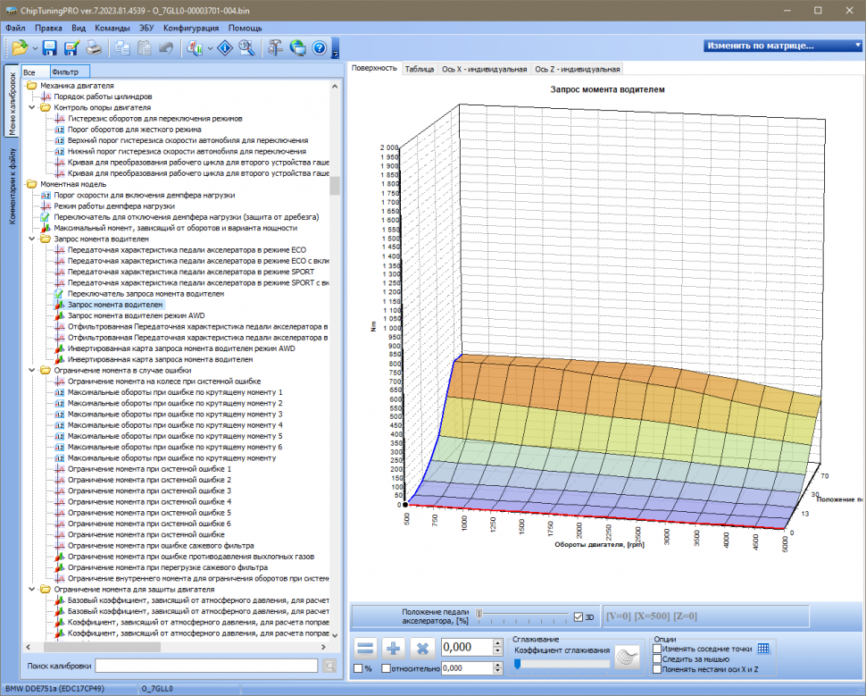Click the 'Поиск калибровки' search field
Screen dimensions: 866x696
click(206, 666)
